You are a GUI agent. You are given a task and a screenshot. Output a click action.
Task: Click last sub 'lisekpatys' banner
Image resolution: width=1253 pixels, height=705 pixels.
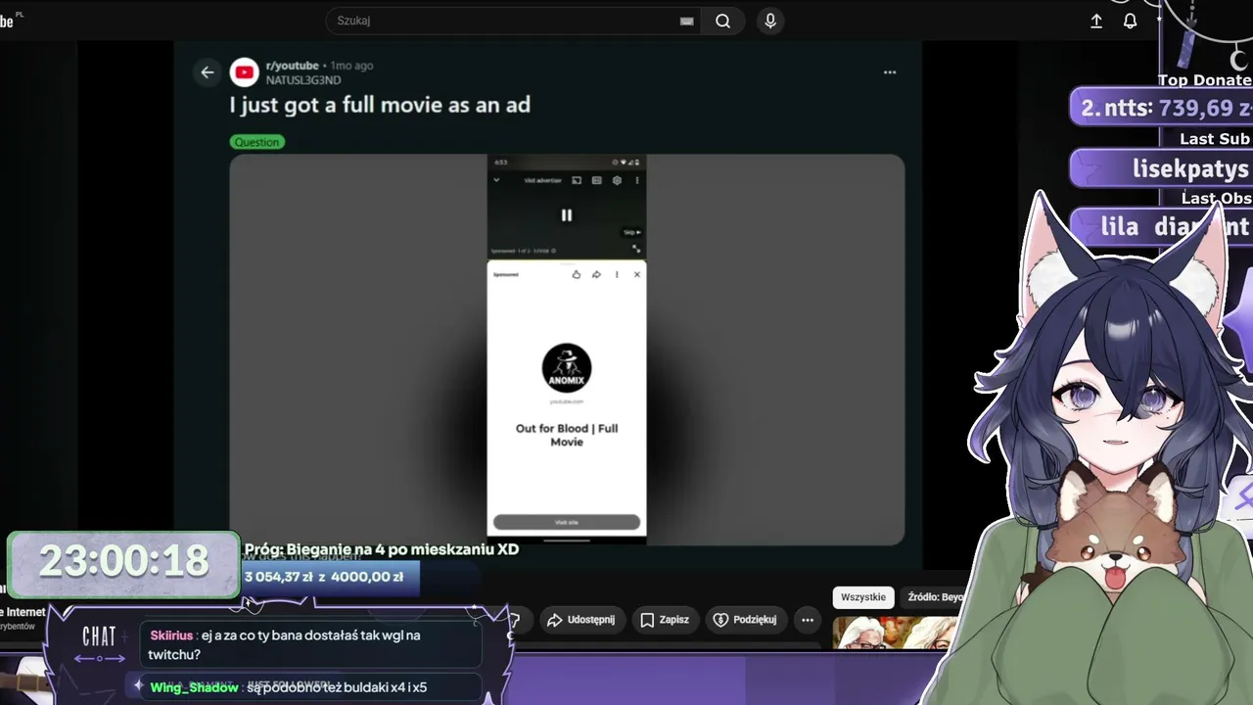[x=1161, y=168]
